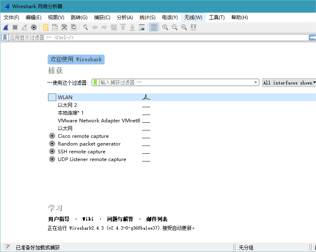316x252 pixels.
Task: Open the 视图(V) menu
Action: [56, 18]
